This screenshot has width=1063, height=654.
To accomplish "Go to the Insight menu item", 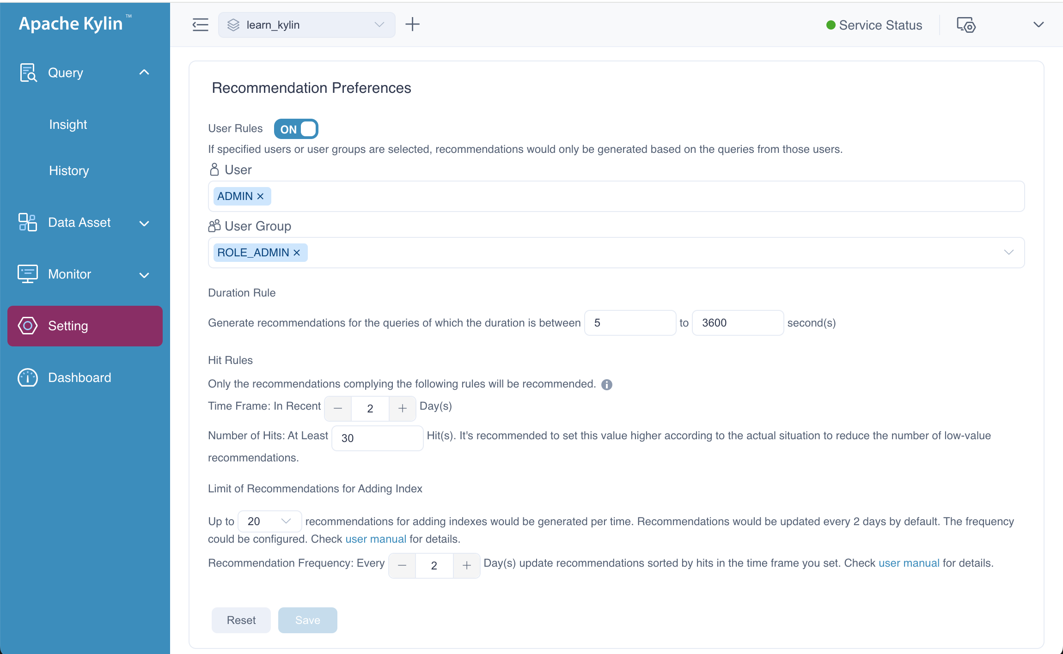I will point(68,124).
